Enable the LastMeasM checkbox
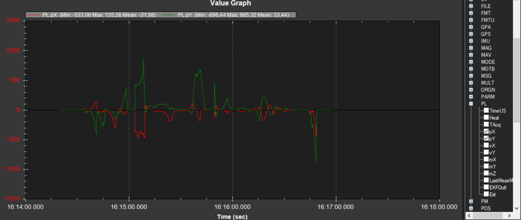521x220 pixels. point(486,180)
